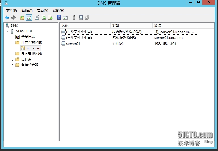This screenshot has height=151, width=218.
Task: Expand the 信任点 tree node
Action: click(13, 59)
